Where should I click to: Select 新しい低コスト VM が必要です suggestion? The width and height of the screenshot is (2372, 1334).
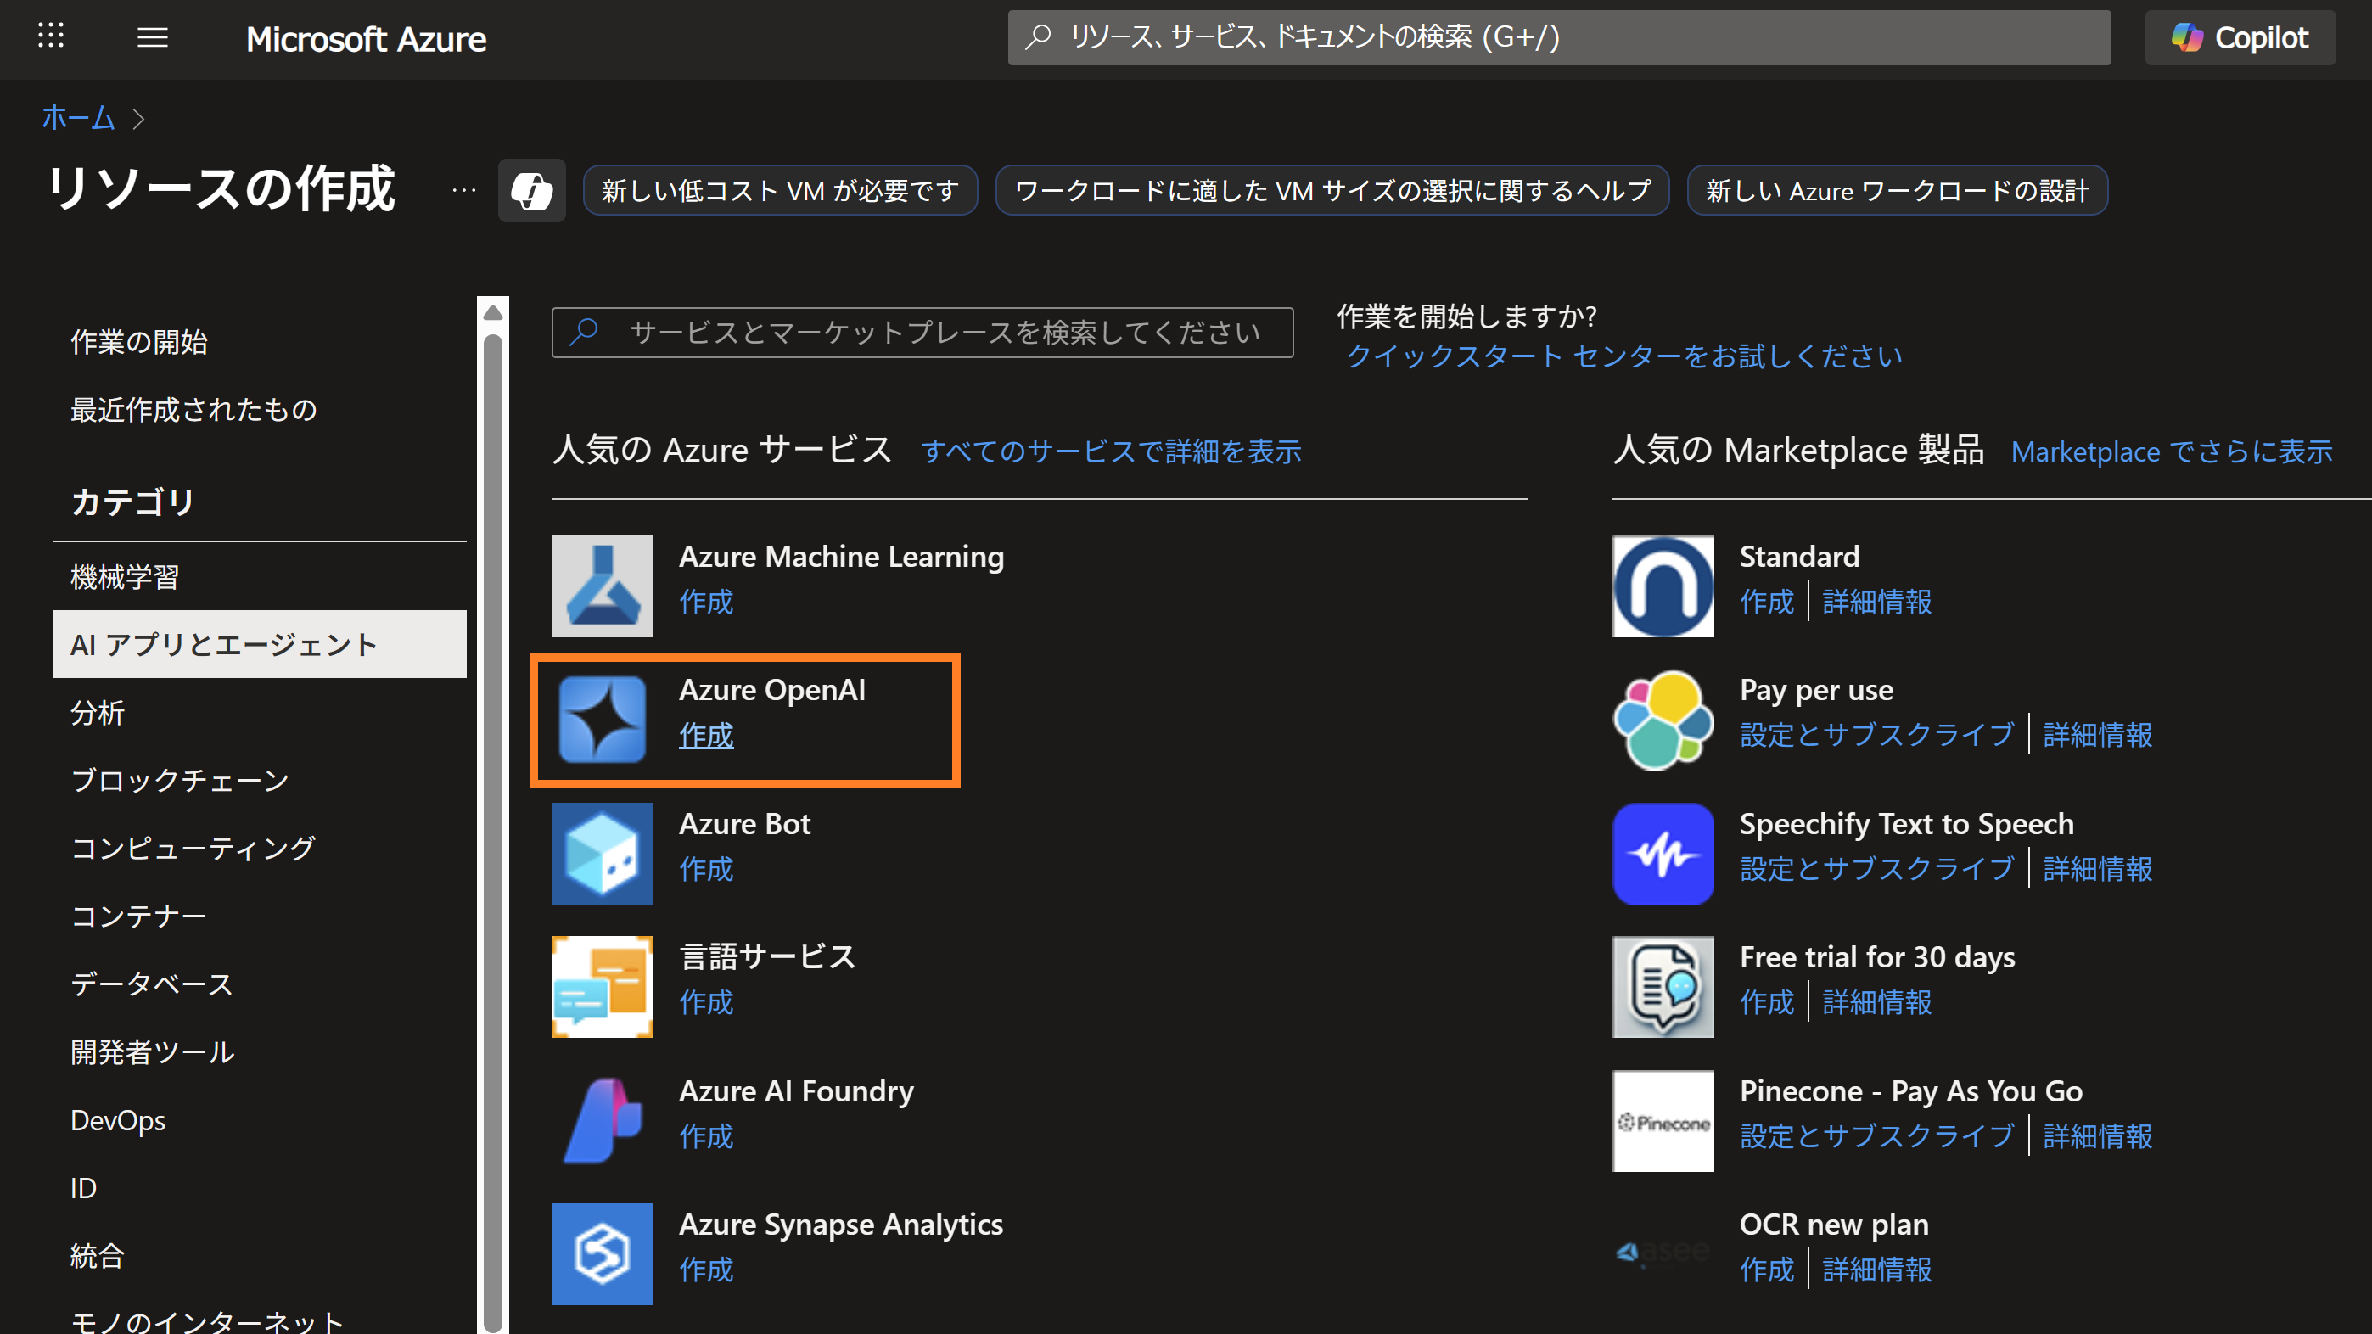tap(780, 191)
